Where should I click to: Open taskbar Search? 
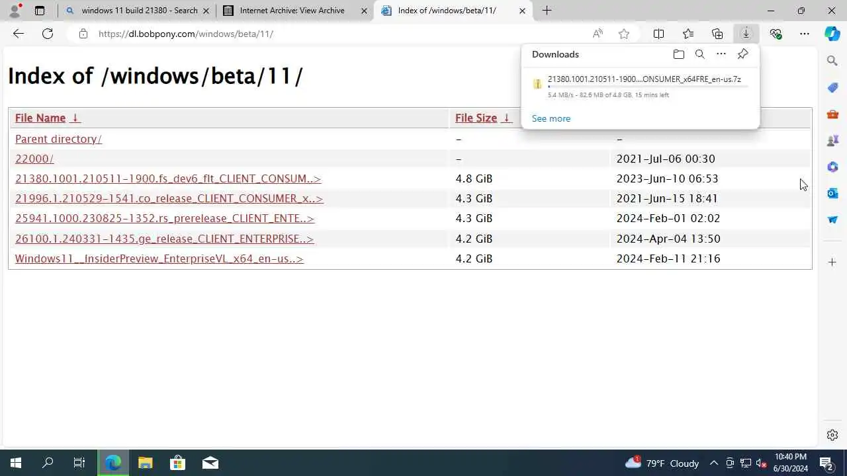[48, 463]
